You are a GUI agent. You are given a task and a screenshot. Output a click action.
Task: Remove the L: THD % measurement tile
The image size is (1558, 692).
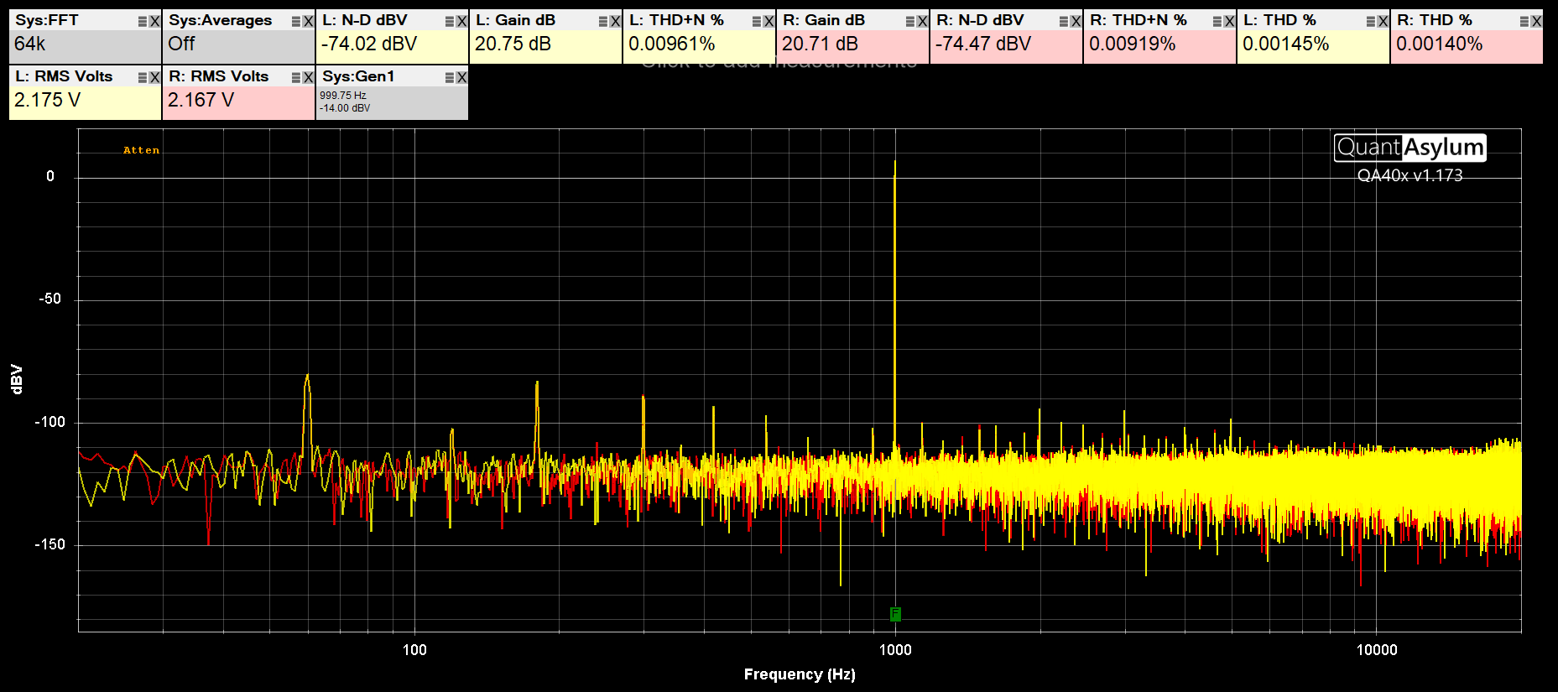1383,21
